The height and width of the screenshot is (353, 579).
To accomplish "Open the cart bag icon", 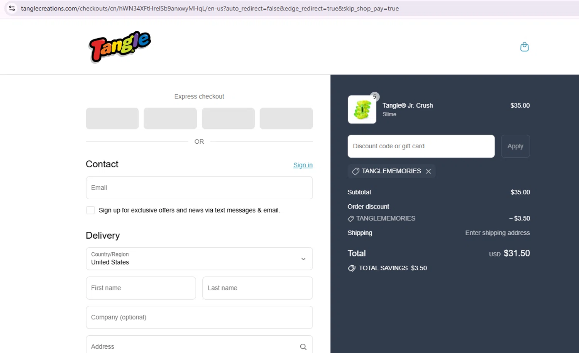I will [x=524, y=47].
